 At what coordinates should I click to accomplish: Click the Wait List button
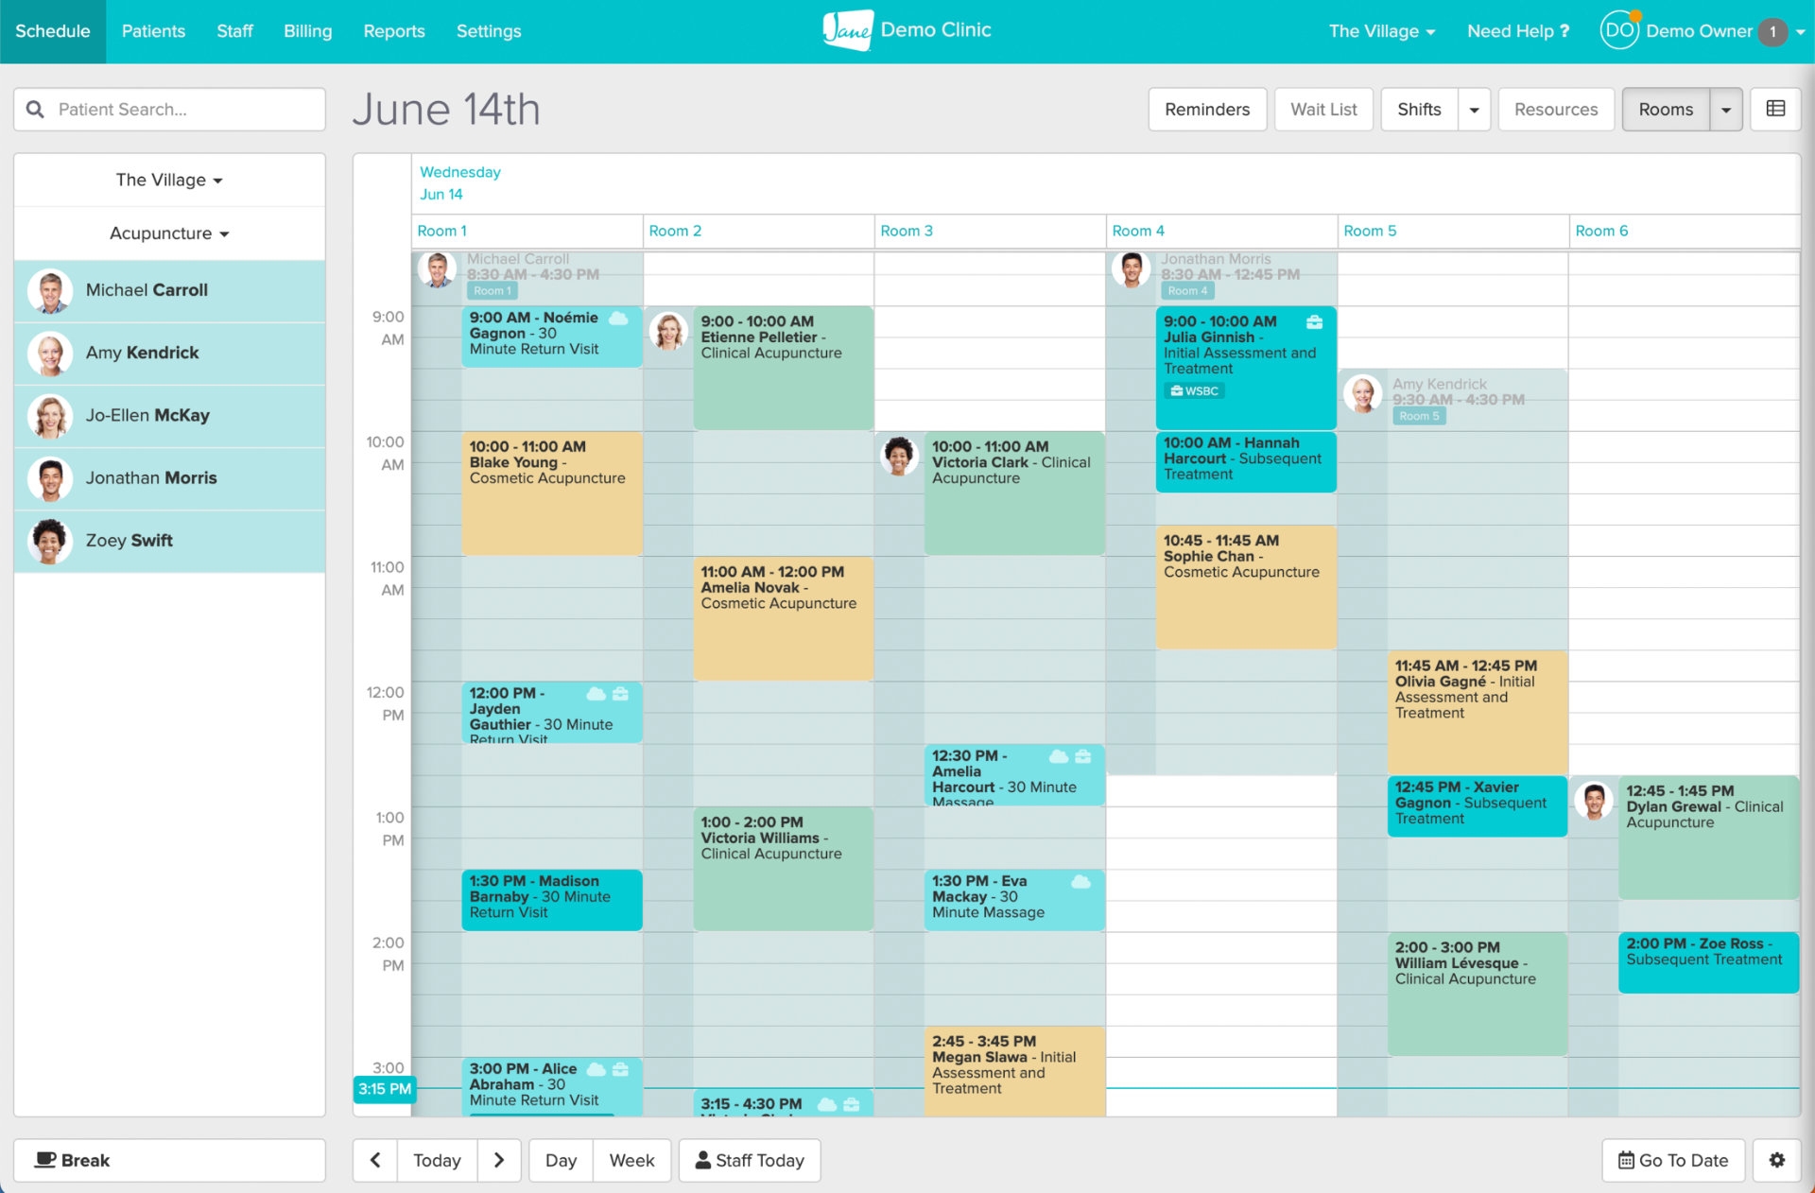pyautogui.click(x=1322, y=109)
